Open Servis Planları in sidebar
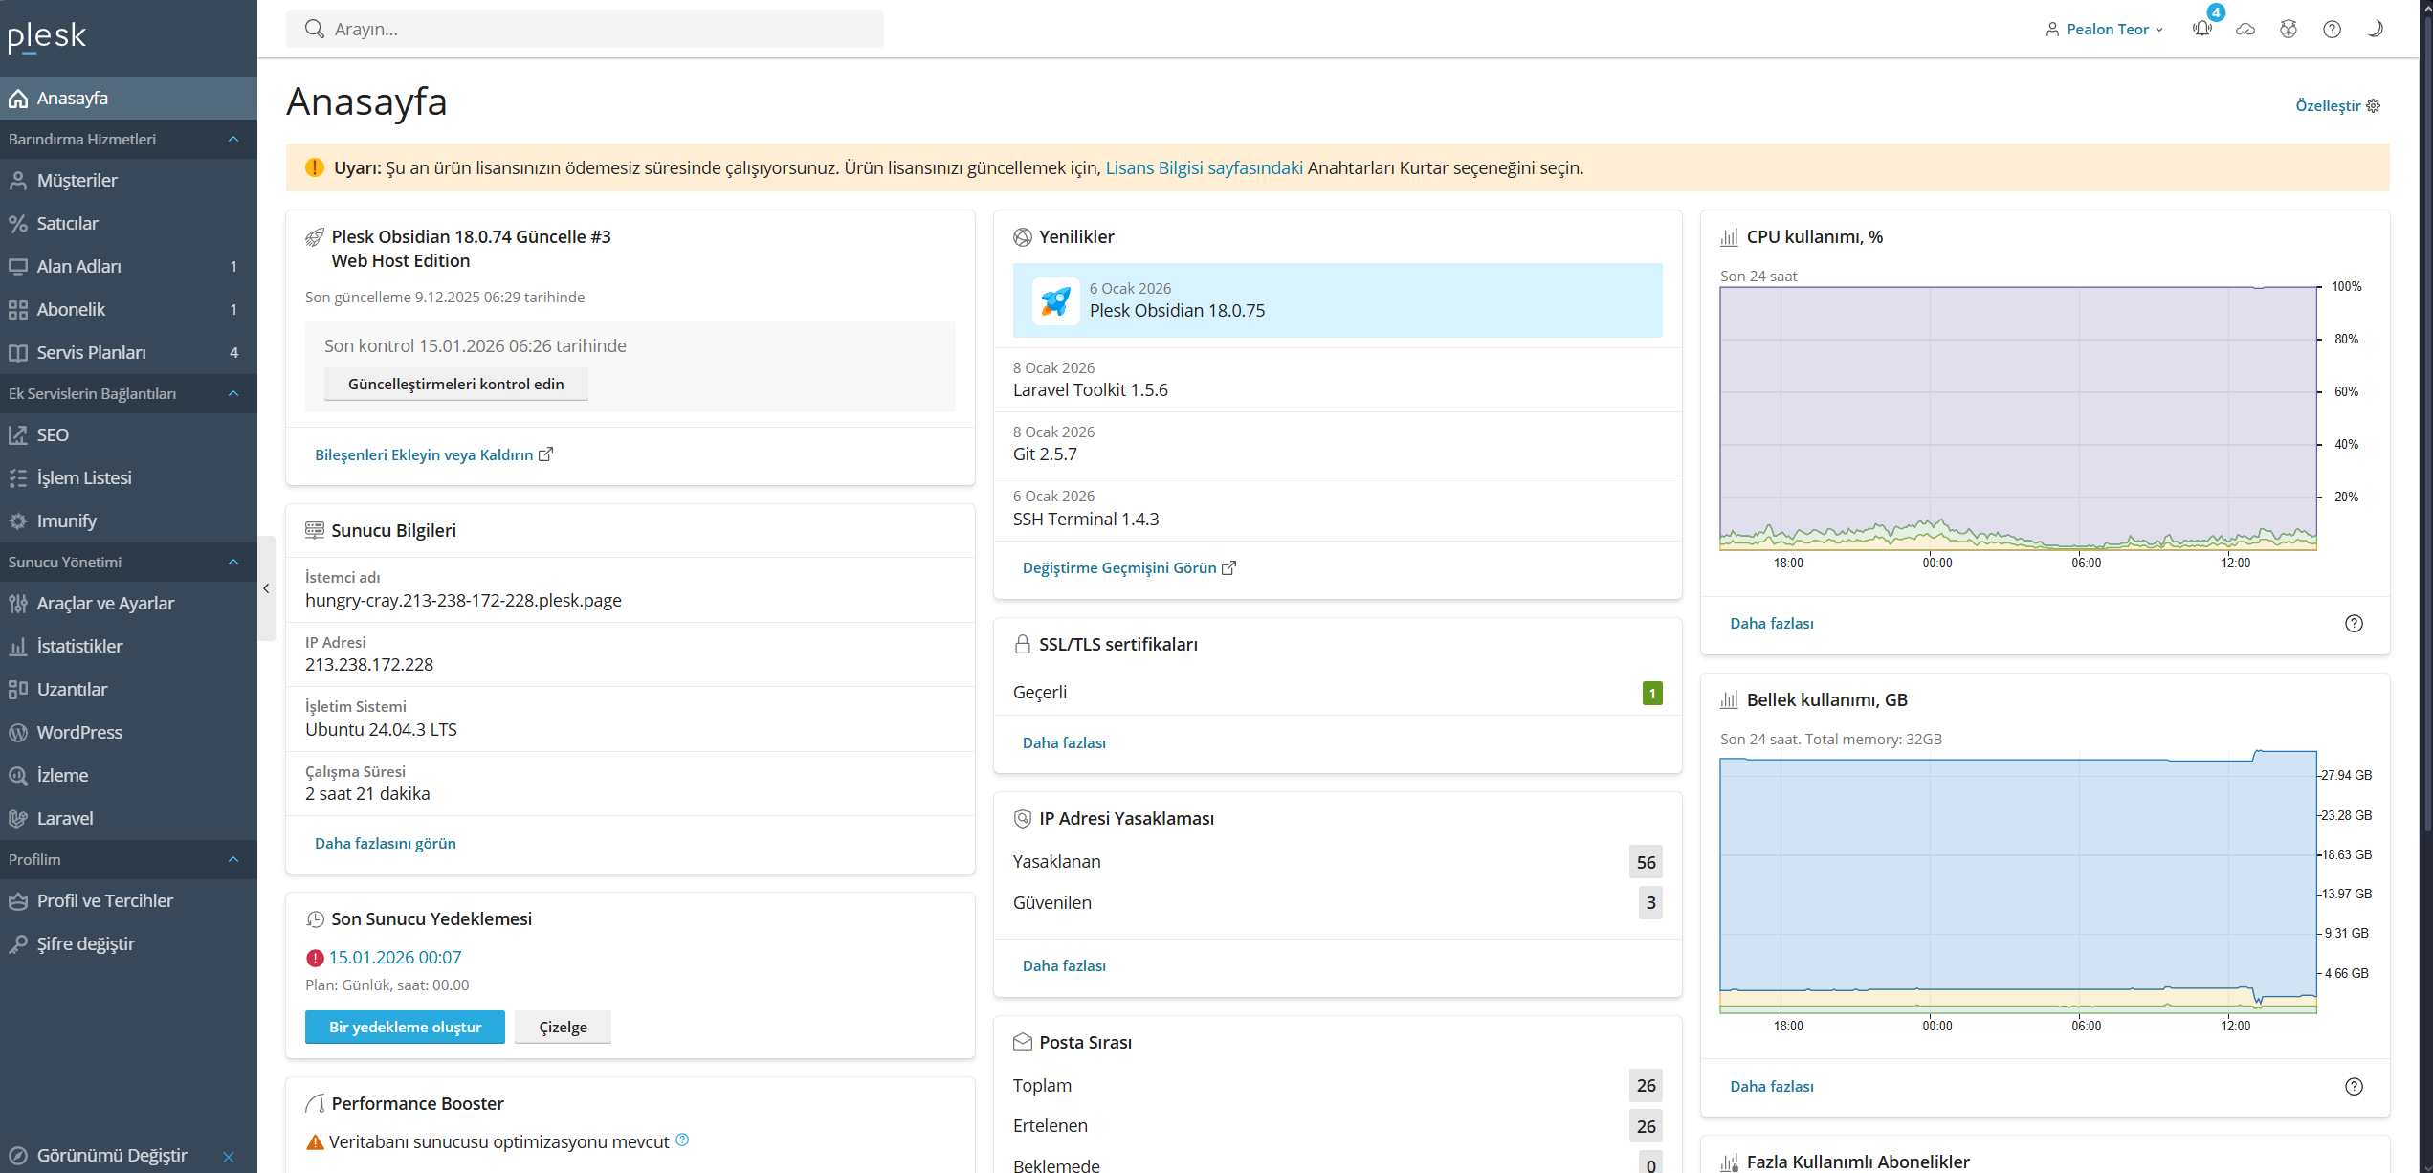Image resolution: width=2433 pixels, height=1173 pixels. [x=128, y=352]
